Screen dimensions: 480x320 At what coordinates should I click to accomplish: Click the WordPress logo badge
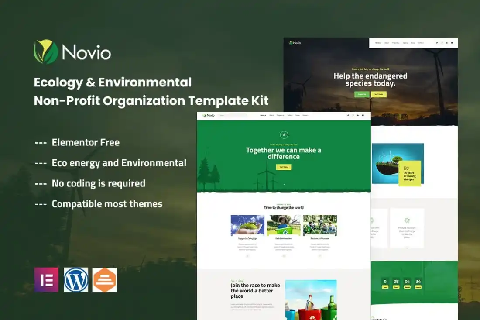point(76,280)
